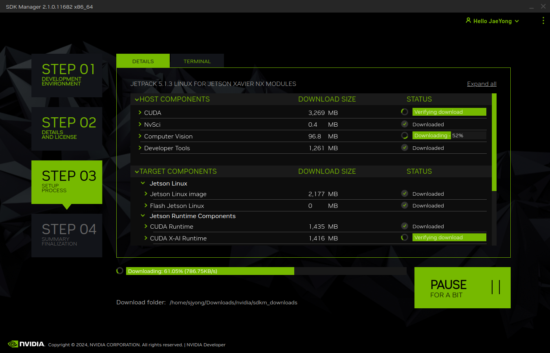The image size is (550, 353).
Task: Click the NVIDIA logo in the footer
Action: point(26,344)
